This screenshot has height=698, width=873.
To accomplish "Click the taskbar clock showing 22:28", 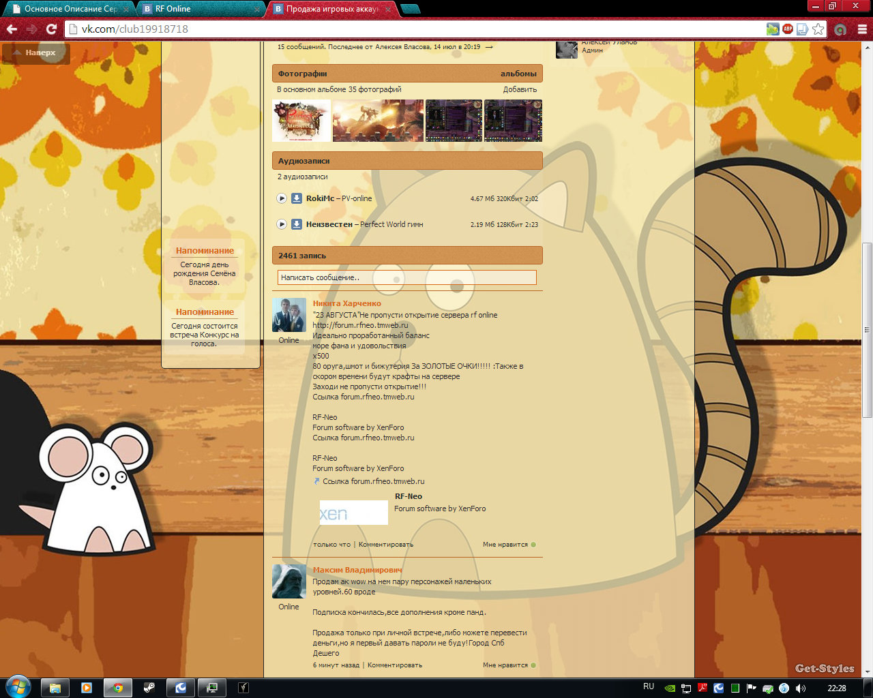I will [x=837, y=688].
